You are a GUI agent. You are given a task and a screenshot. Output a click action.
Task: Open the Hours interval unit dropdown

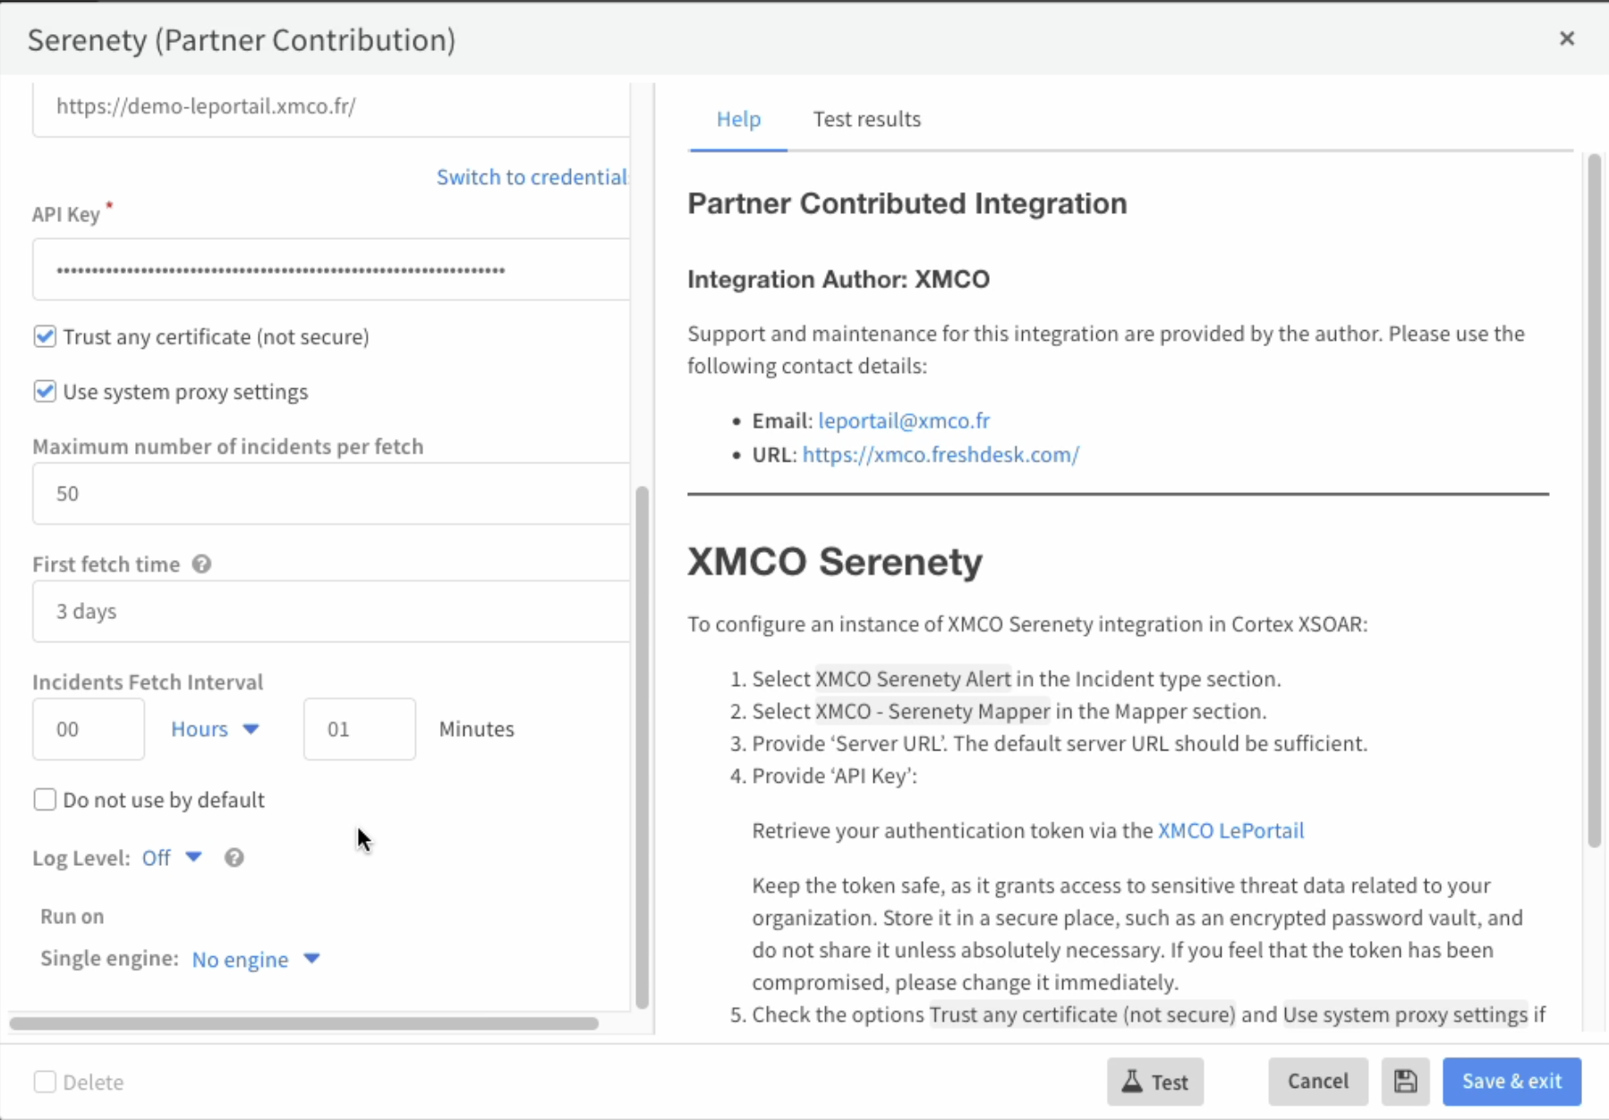[x=215, y=729]
